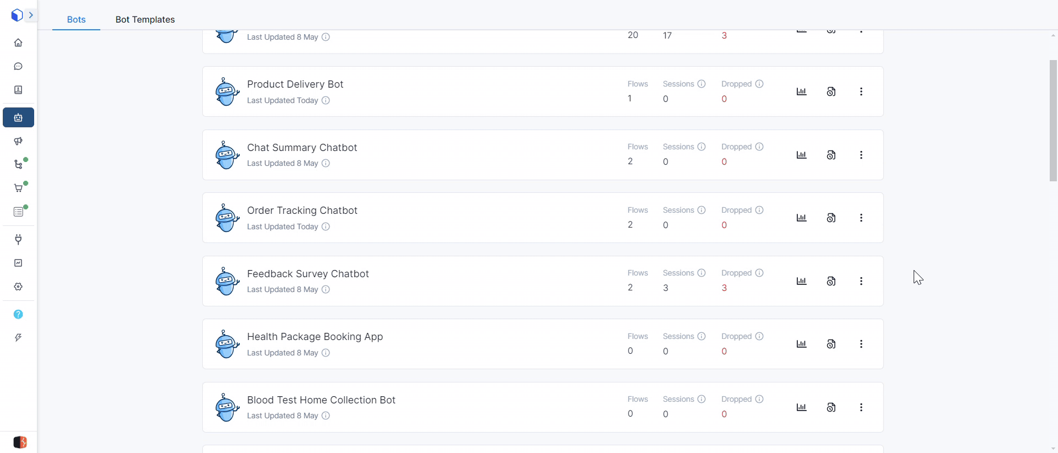1058x453 pixels.
Task: Open the campaigns megaphone sidebar icon
Action: pos(18,141)
